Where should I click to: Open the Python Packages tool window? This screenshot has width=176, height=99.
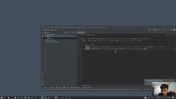(76, 87)
